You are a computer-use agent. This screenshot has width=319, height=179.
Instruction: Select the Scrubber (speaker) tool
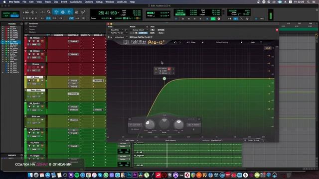[x=76, y=12]
